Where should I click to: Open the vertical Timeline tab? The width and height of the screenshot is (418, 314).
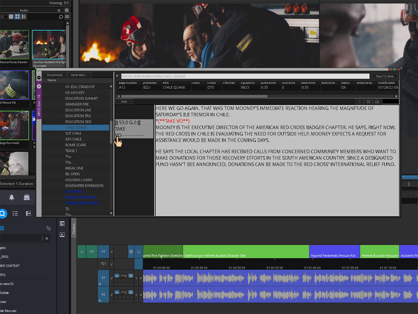click(73, 229)
